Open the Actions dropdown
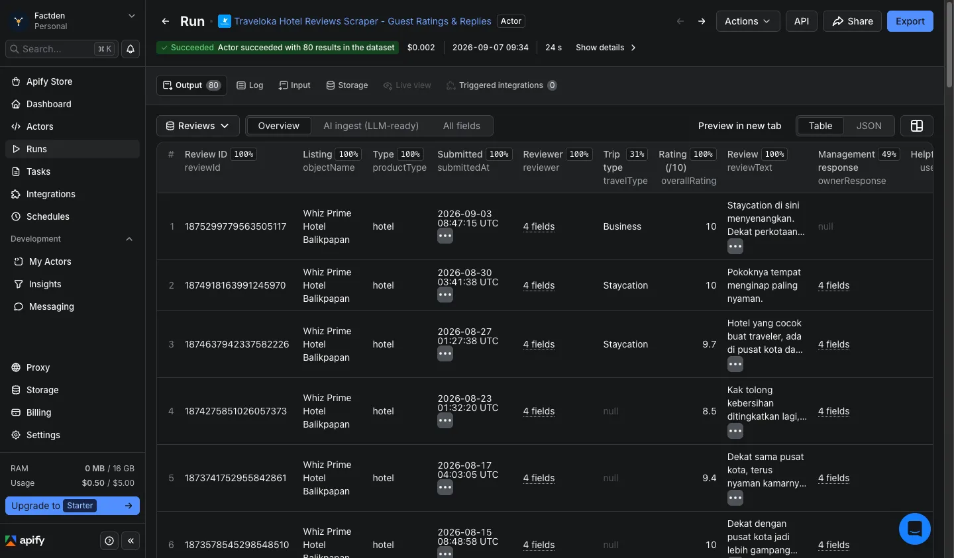Image resolution: width=954 pixels, height=558 pixels. [x=748, y=21]
